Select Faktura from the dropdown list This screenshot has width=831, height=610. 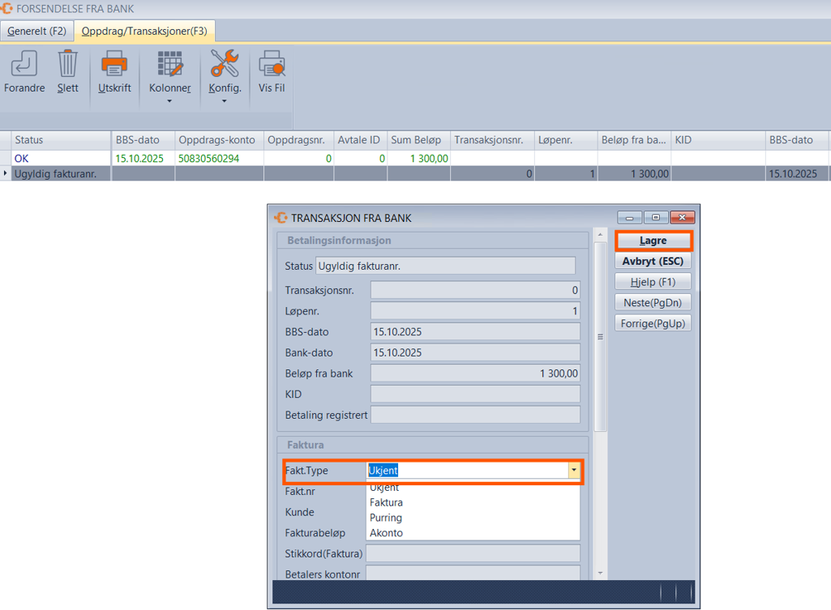[386, 502]
